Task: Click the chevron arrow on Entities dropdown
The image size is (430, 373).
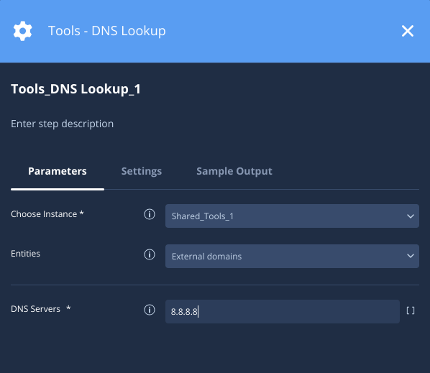Action: tap(411, 256)
